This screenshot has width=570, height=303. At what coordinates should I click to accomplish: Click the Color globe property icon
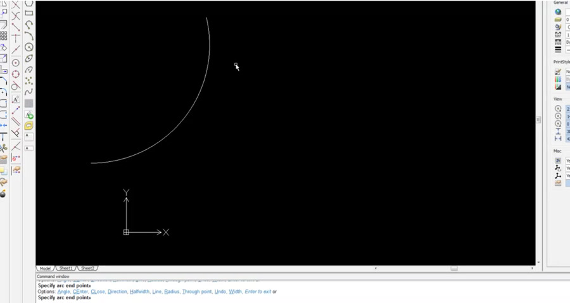click(558, 12)
